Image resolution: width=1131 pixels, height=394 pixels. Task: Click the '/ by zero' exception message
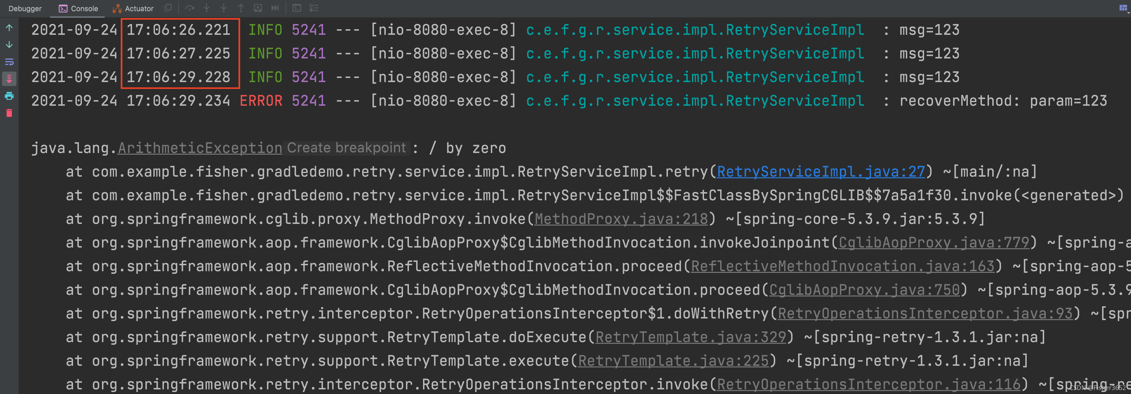tap(467, 148)
